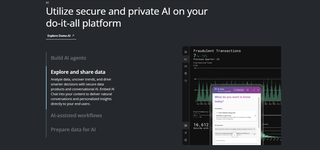The image size is (320, 150).
Task: Click the Previous Quarter: 25 text
Action: (206, 59)
